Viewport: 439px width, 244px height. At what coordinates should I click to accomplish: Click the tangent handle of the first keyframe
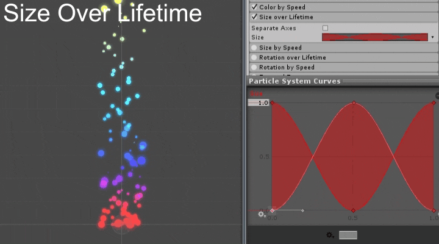pyautogui.click(x=302, y=210)
